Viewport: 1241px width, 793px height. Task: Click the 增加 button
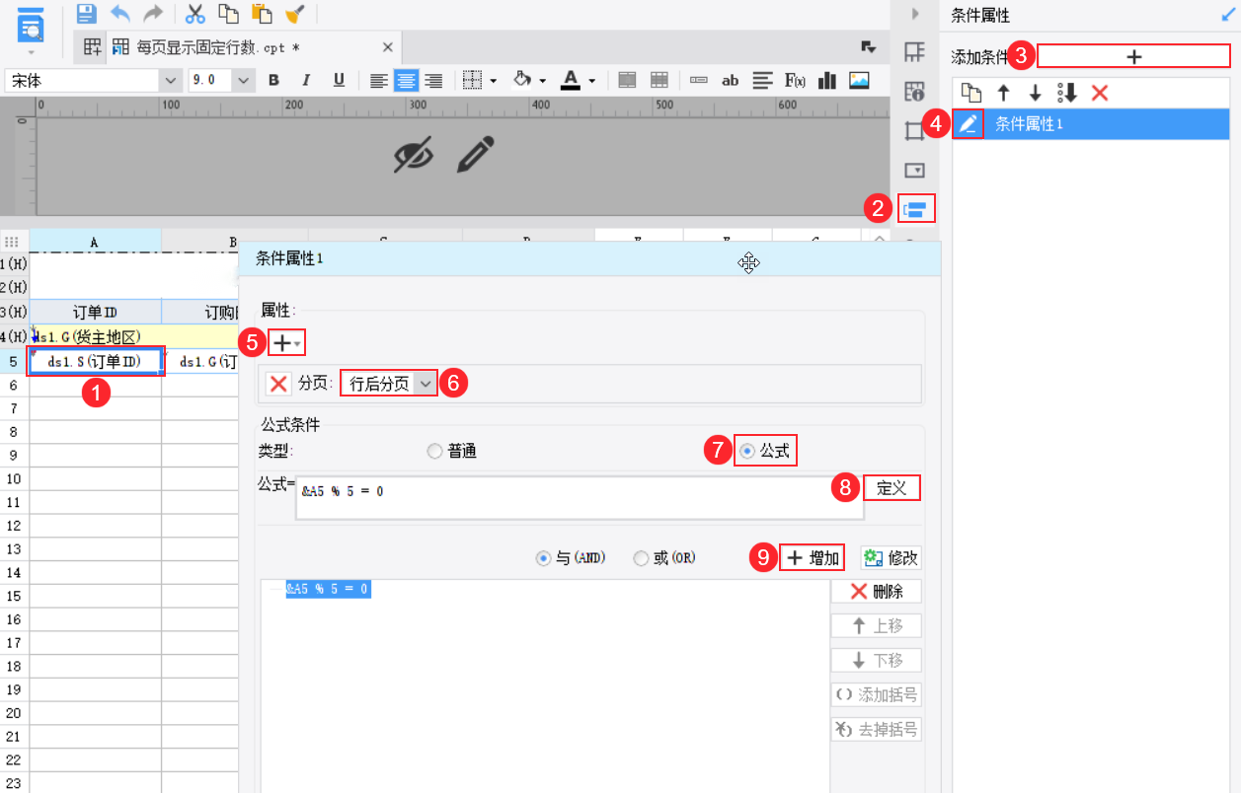(x=813, y=558)
